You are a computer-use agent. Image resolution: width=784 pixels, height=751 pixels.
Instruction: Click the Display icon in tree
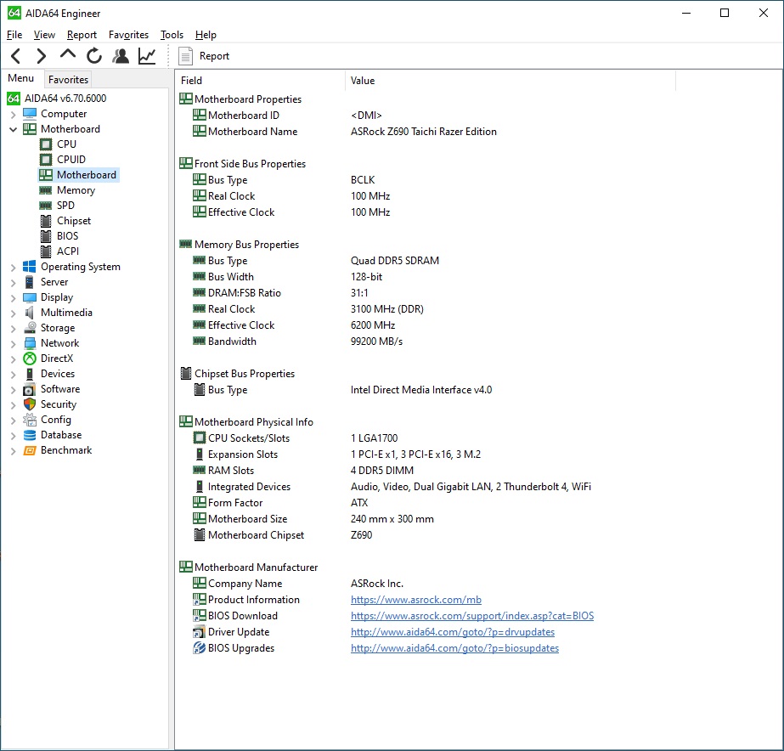tap(30, 297)
